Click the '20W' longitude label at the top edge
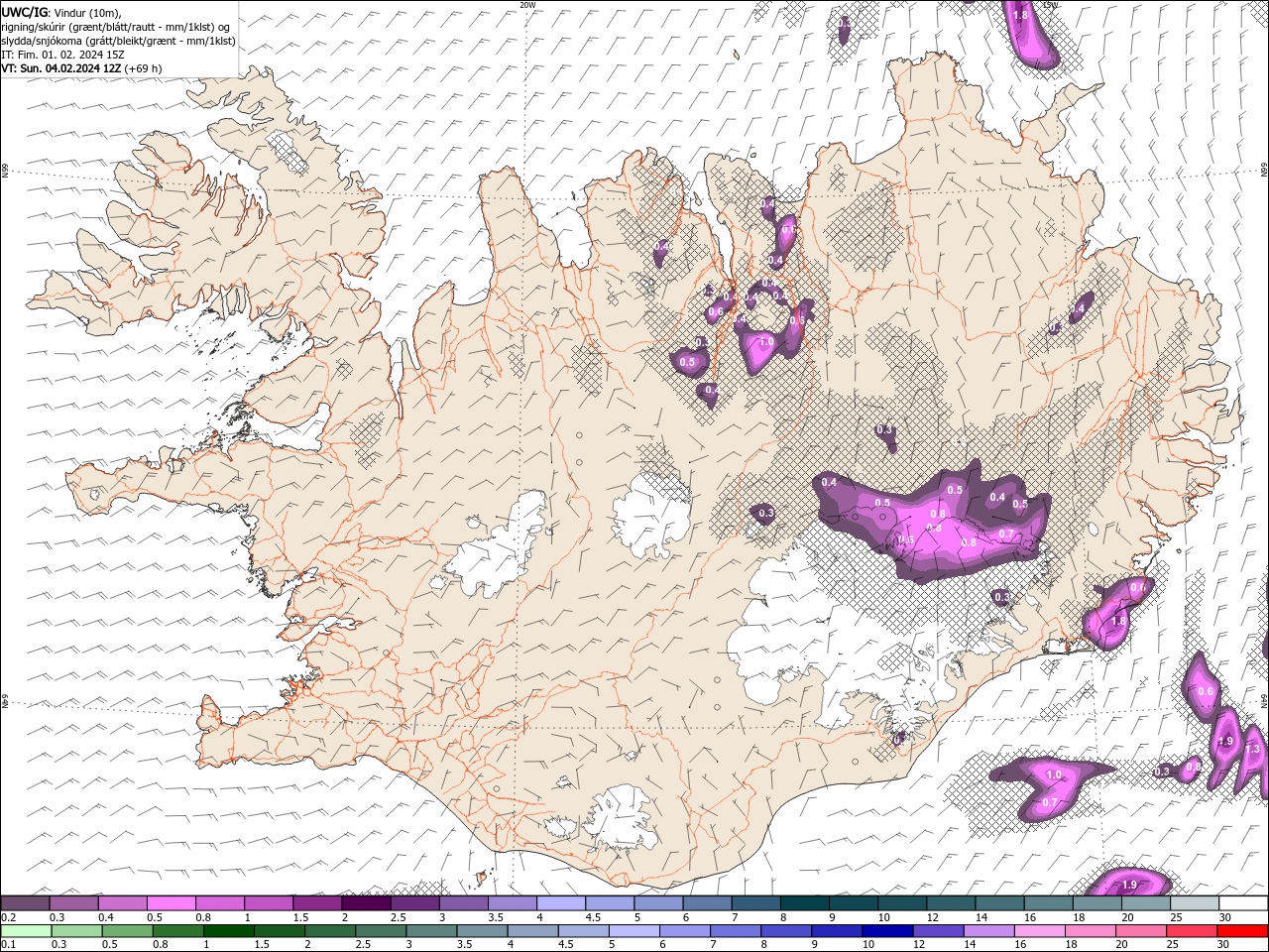The height and width of the screenshot is (952, 1269). pyautogui.click(x=526, y=4)
